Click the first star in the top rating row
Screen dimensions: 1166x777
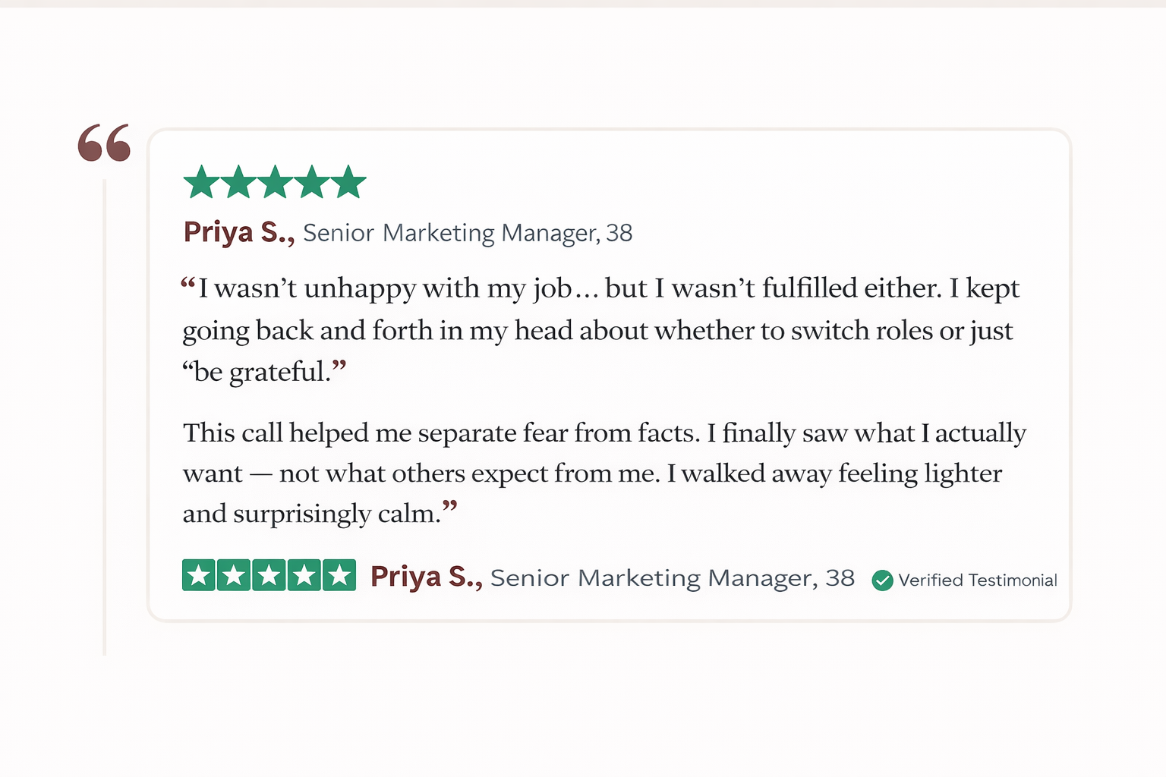coord(202,183)
